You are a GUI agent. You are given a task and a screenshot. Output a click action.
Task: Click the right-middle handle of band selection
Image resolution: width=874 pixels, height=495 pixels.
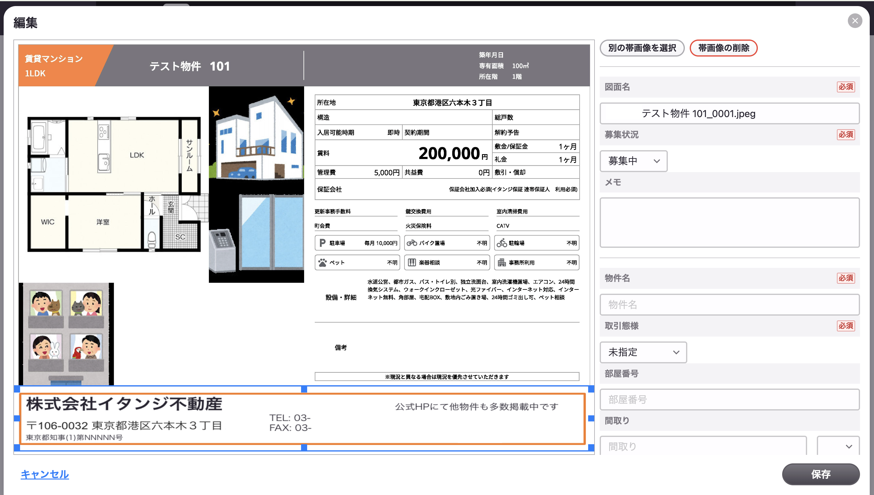click(x=591, y=418)
